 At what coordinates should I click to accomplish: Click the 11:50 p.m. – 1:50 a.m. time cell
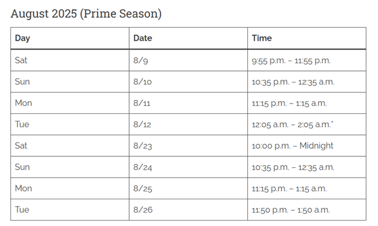click(x=307, y=210)
